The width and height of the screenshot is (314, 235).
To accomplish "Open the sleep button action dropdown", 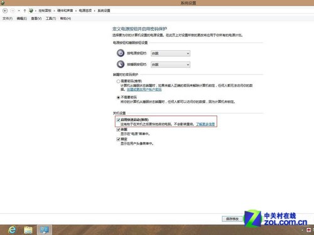I will point(170,65).
